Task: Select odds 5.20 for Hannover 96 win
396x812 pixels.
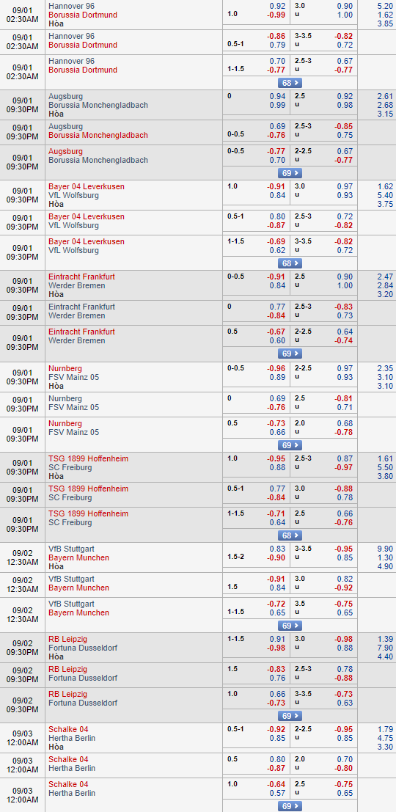Action: [x=386, y=6]
